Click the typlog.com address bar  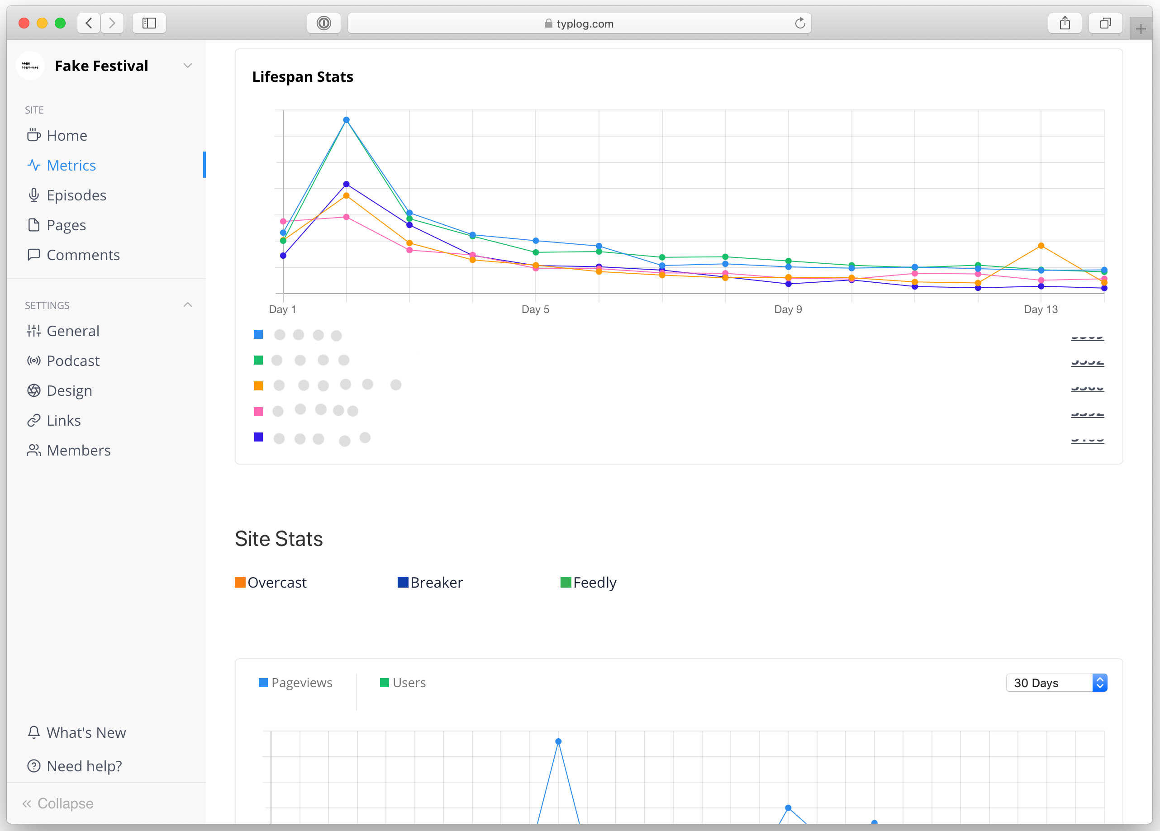click(x=579, y=23)
